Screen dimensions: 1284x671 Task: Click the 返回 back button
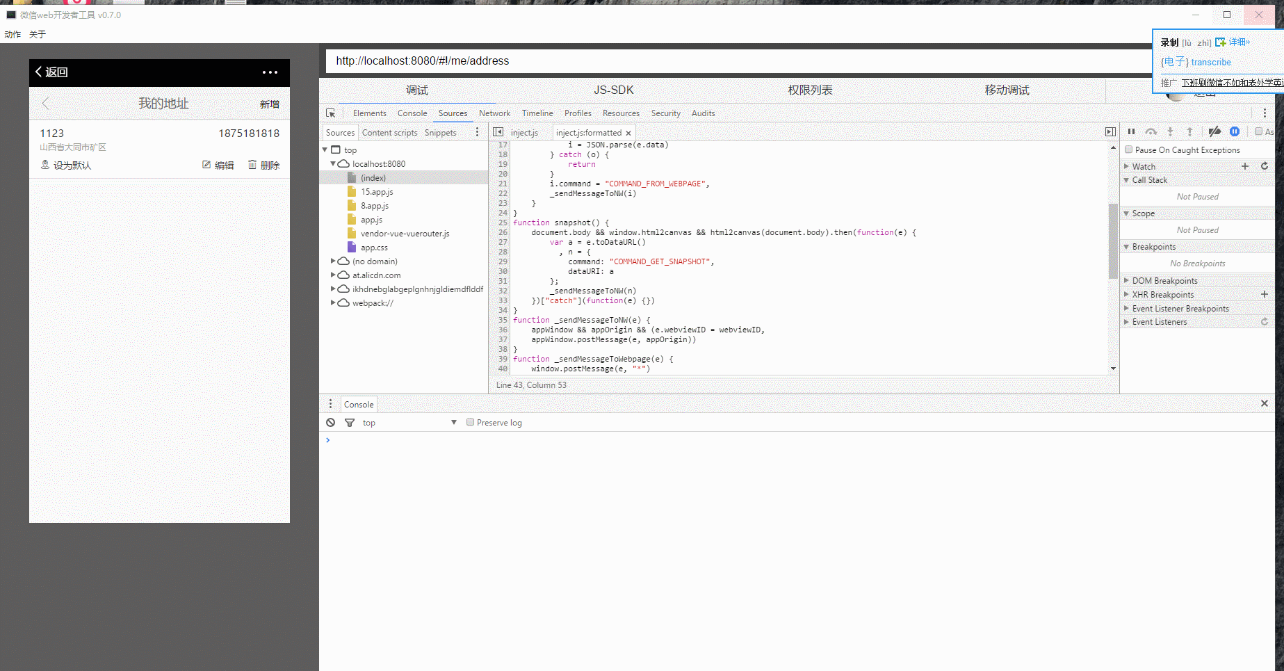[51, 72]
